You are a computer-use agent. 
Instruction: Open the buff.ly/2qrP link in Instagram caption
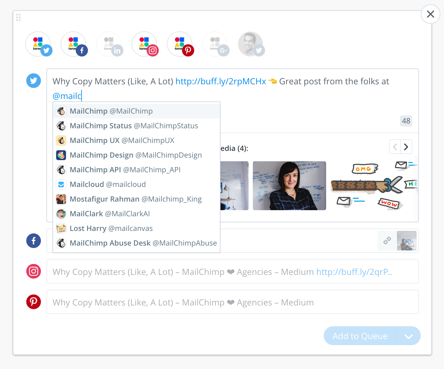[x=354, y=272]
